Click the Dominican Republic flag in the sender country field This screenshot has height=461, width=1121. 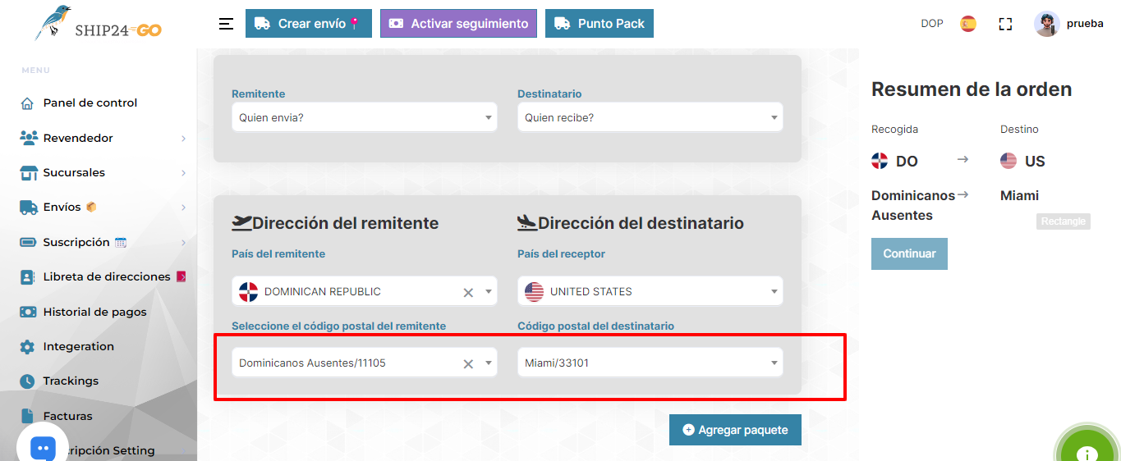[x=248, y=291]
